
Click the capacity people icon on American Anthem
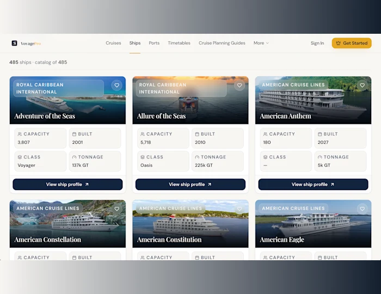pyautogui.click(x=266, y=134)
